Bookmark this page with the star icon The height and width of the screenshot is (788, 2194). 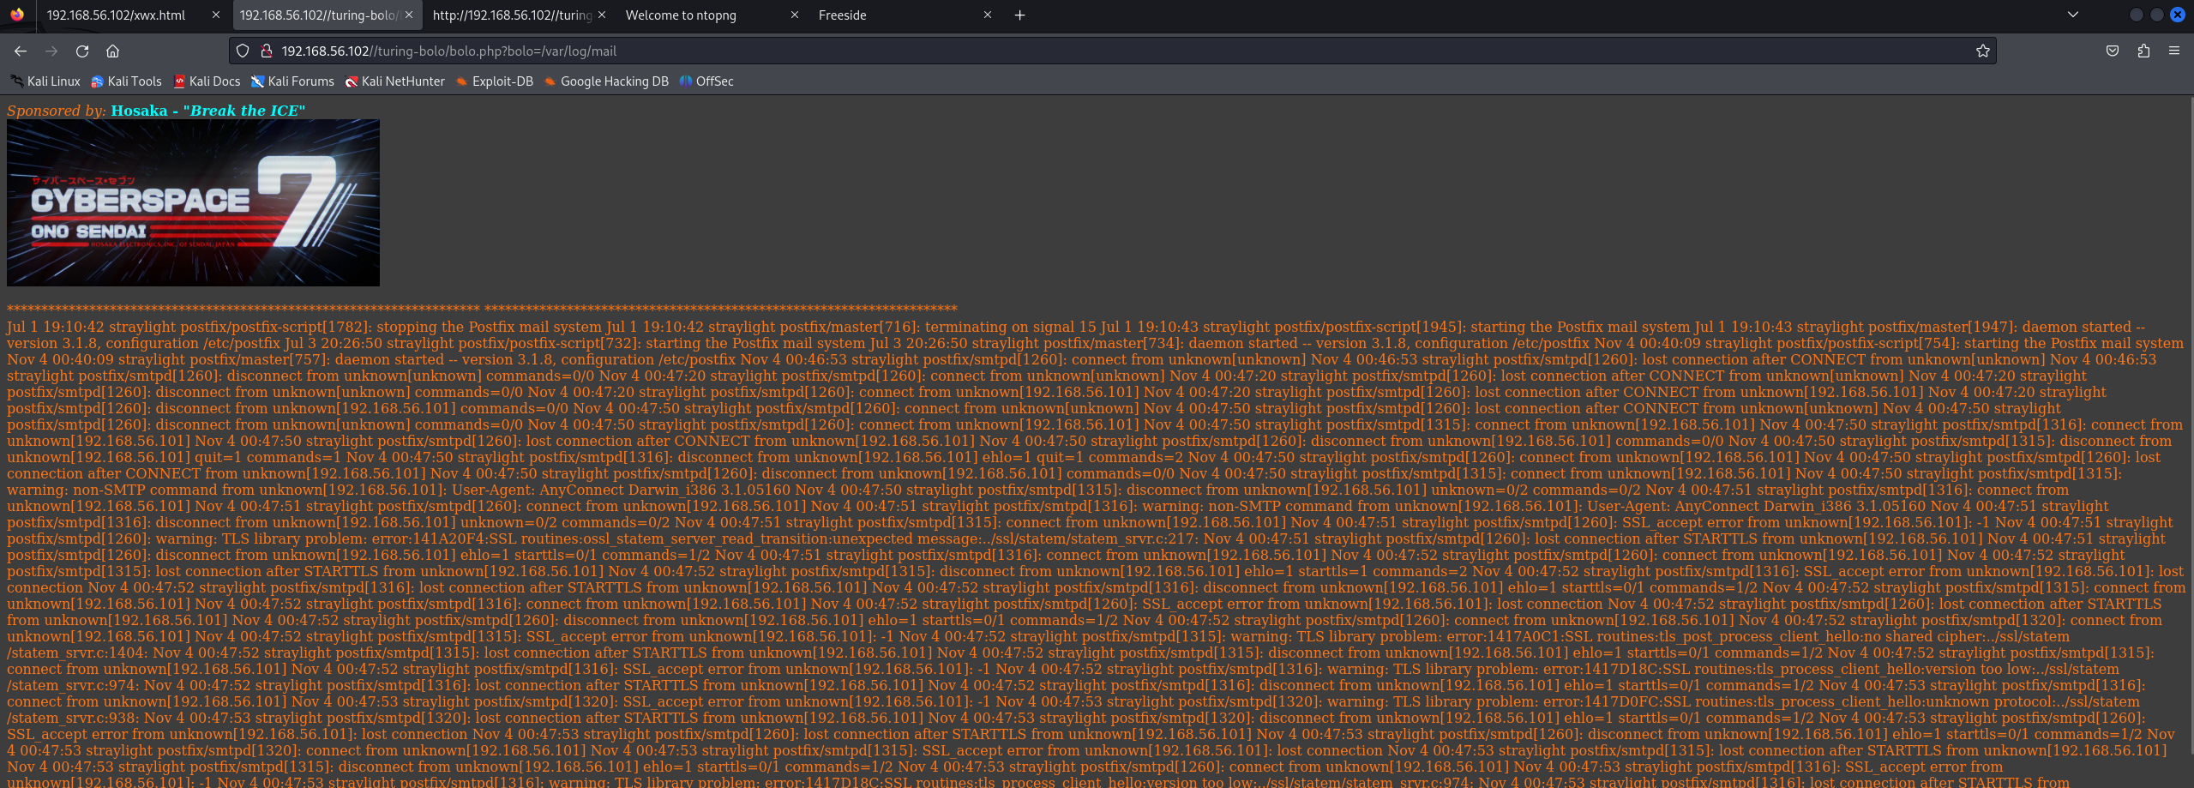(x=1982, y=51)
